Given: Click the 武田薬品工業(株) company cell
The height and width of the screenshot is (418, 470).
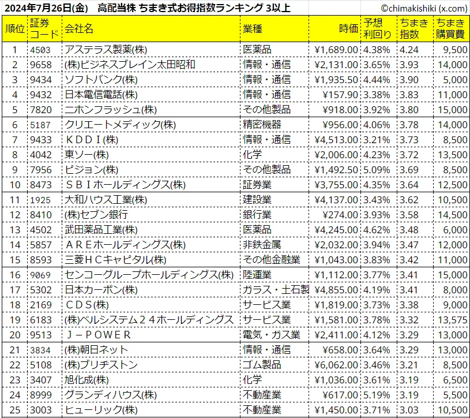Looking at the screenshot, I should 151,230.
